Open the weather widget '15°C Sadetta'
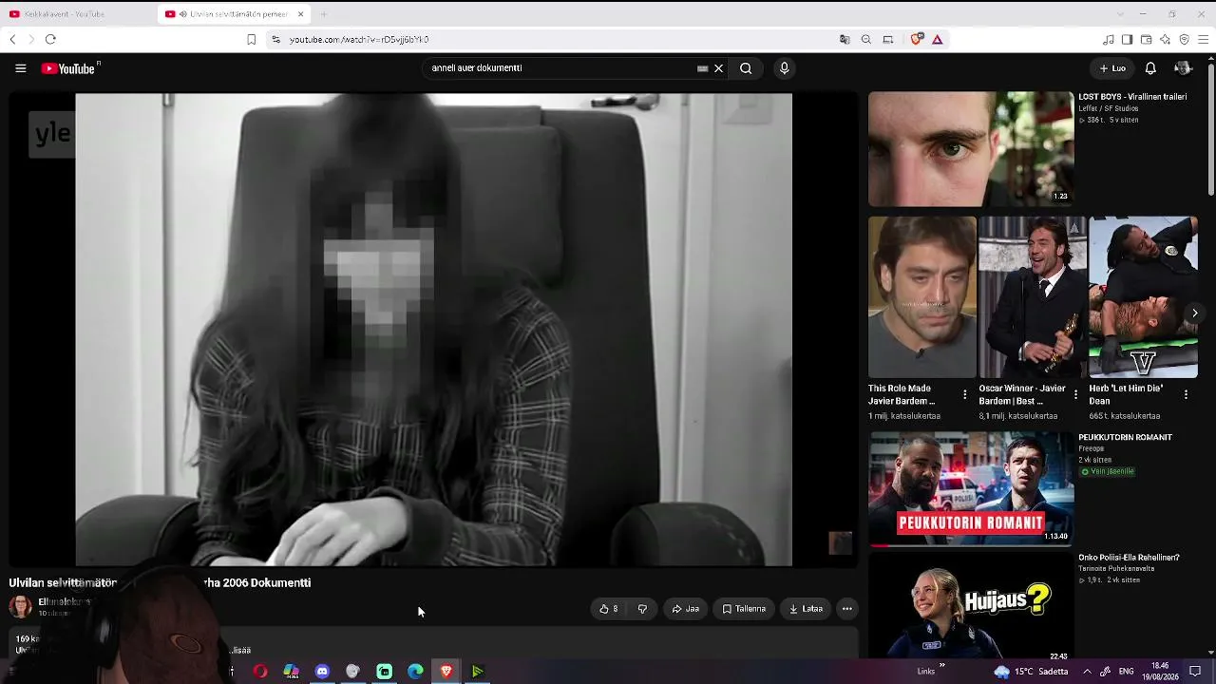1216x684 pixels. (x=1031, y=672)
